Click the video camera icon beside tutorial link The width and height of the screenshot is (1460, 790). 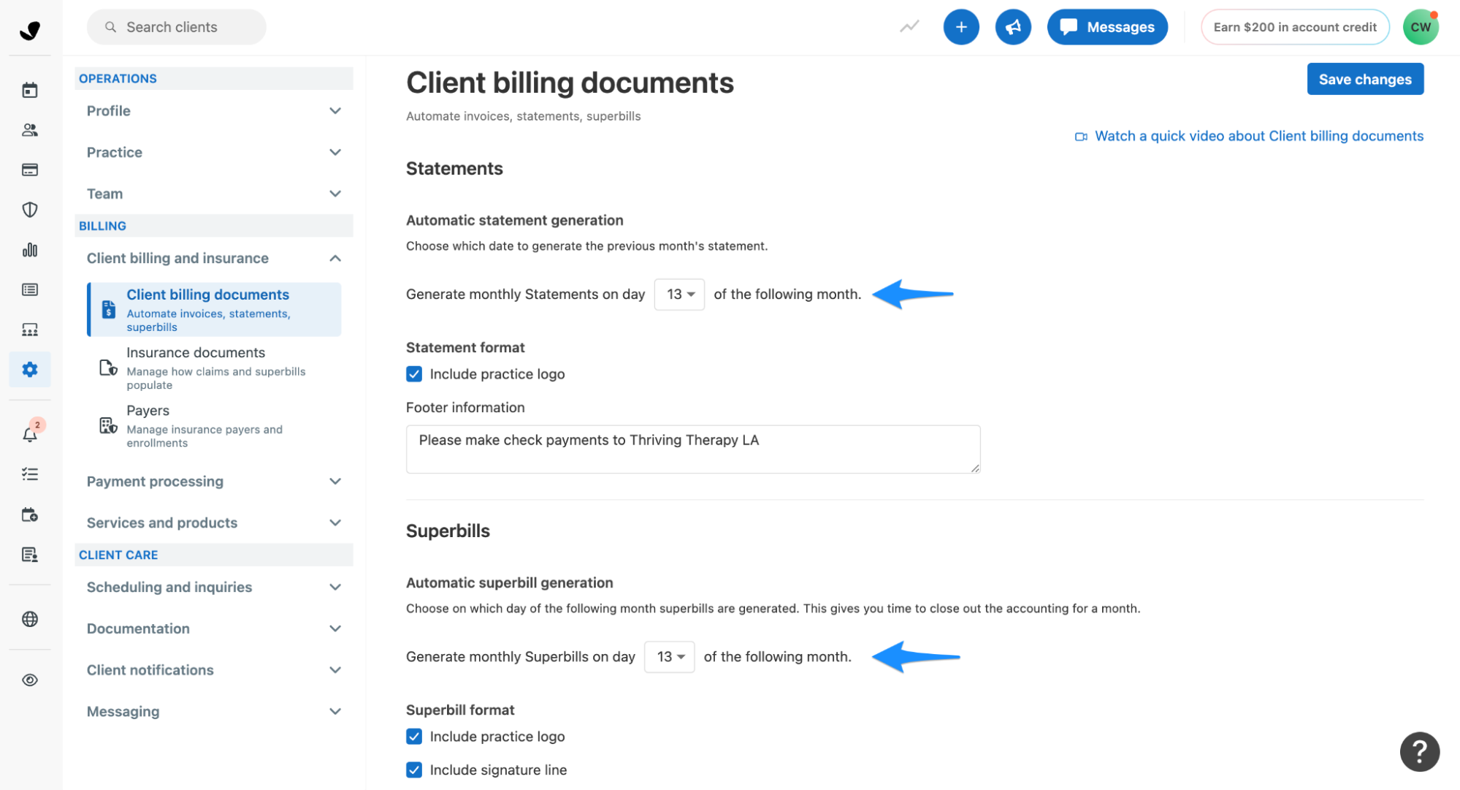tap(1081, 137)
